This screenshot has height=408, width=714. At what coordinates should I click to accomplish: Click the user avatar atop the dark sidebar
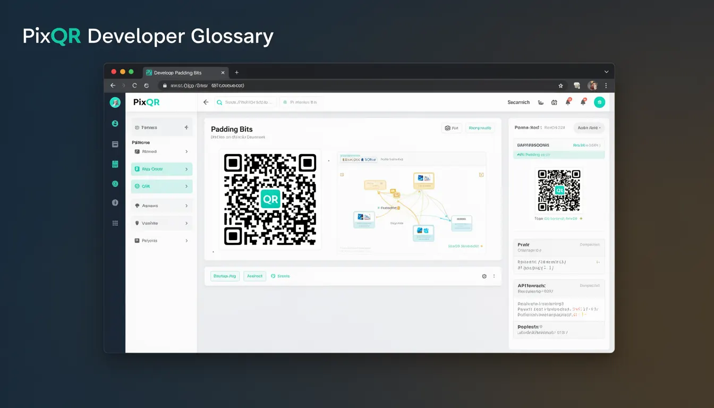[115, 103]
